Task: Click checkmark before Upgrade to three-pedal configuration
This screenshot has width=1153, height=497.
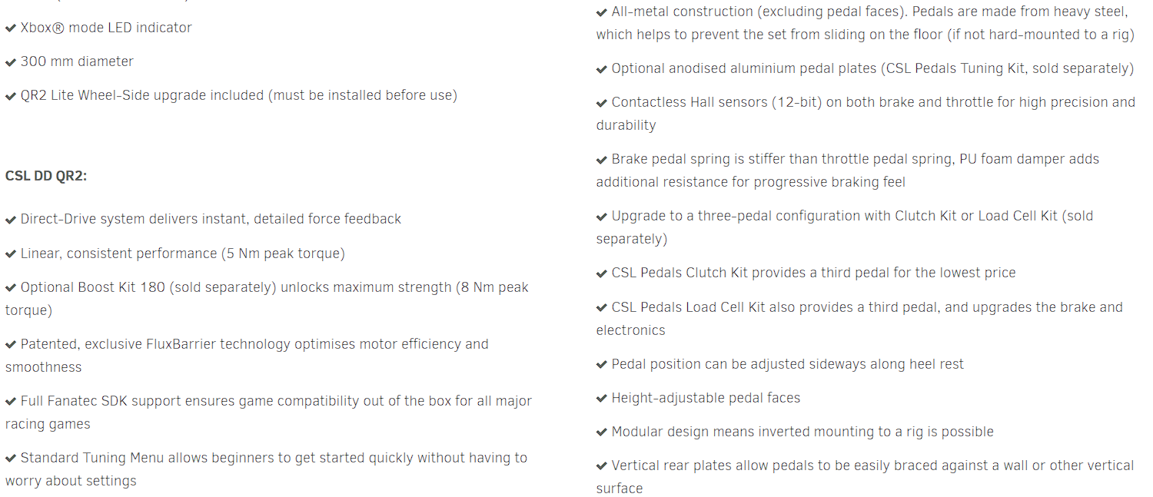Action: [602, 217]
